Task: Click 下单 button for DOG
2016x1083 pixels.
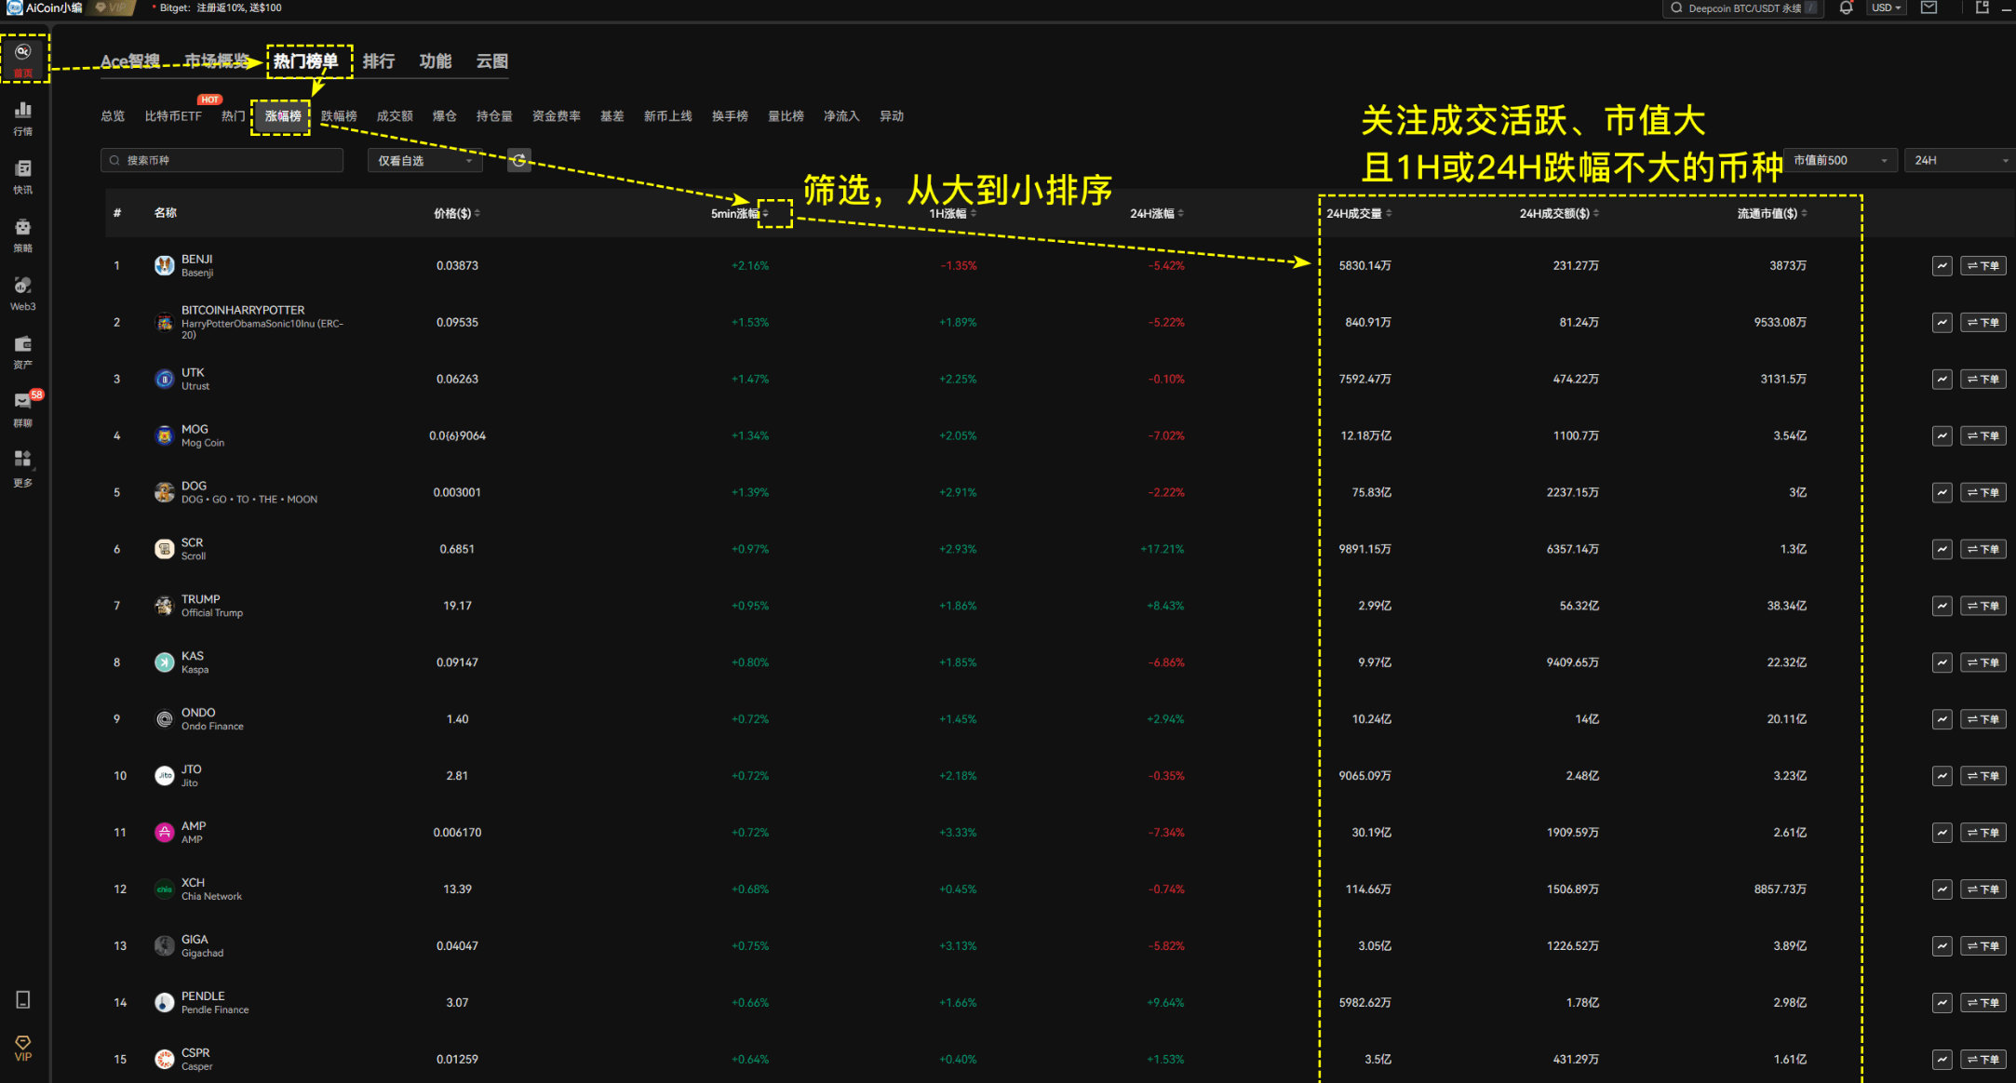Action: [1983, 493]
